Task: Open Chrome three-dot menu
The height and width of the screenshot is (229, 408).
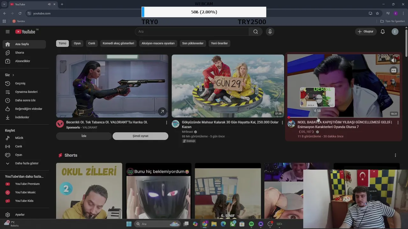Action: point(403,13)
